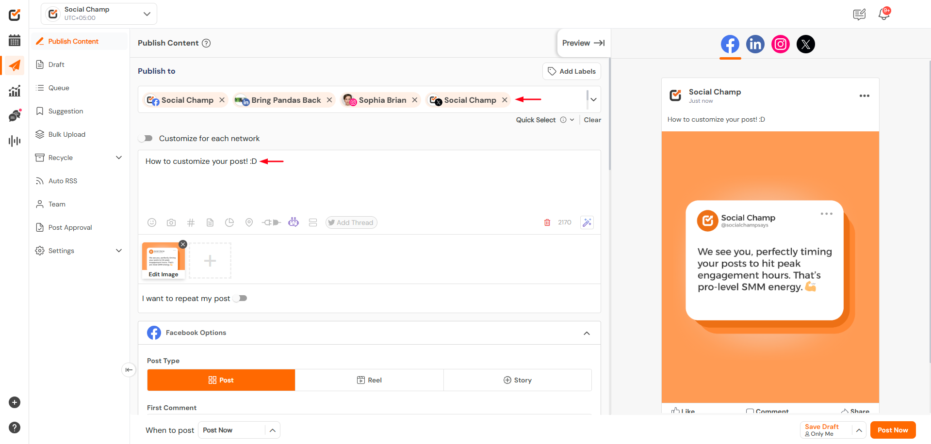
Task: Expand the Settings menu
Action: pyautogui.click(x=119, y=251)
